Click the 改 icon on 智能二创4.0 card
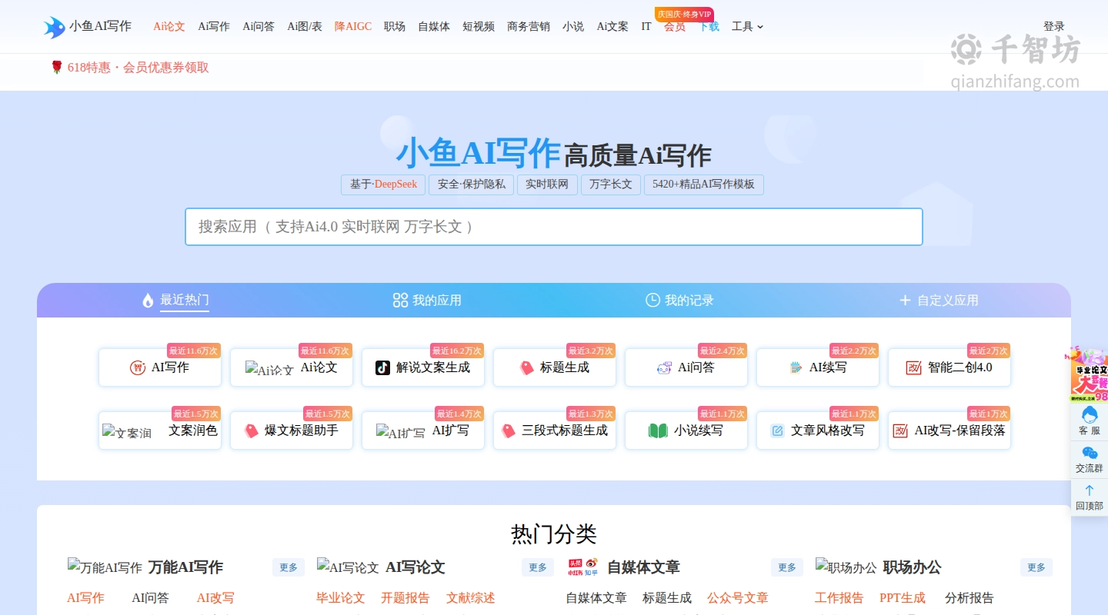This screenshot has height=615, width=1108. [x=913, y=367]
